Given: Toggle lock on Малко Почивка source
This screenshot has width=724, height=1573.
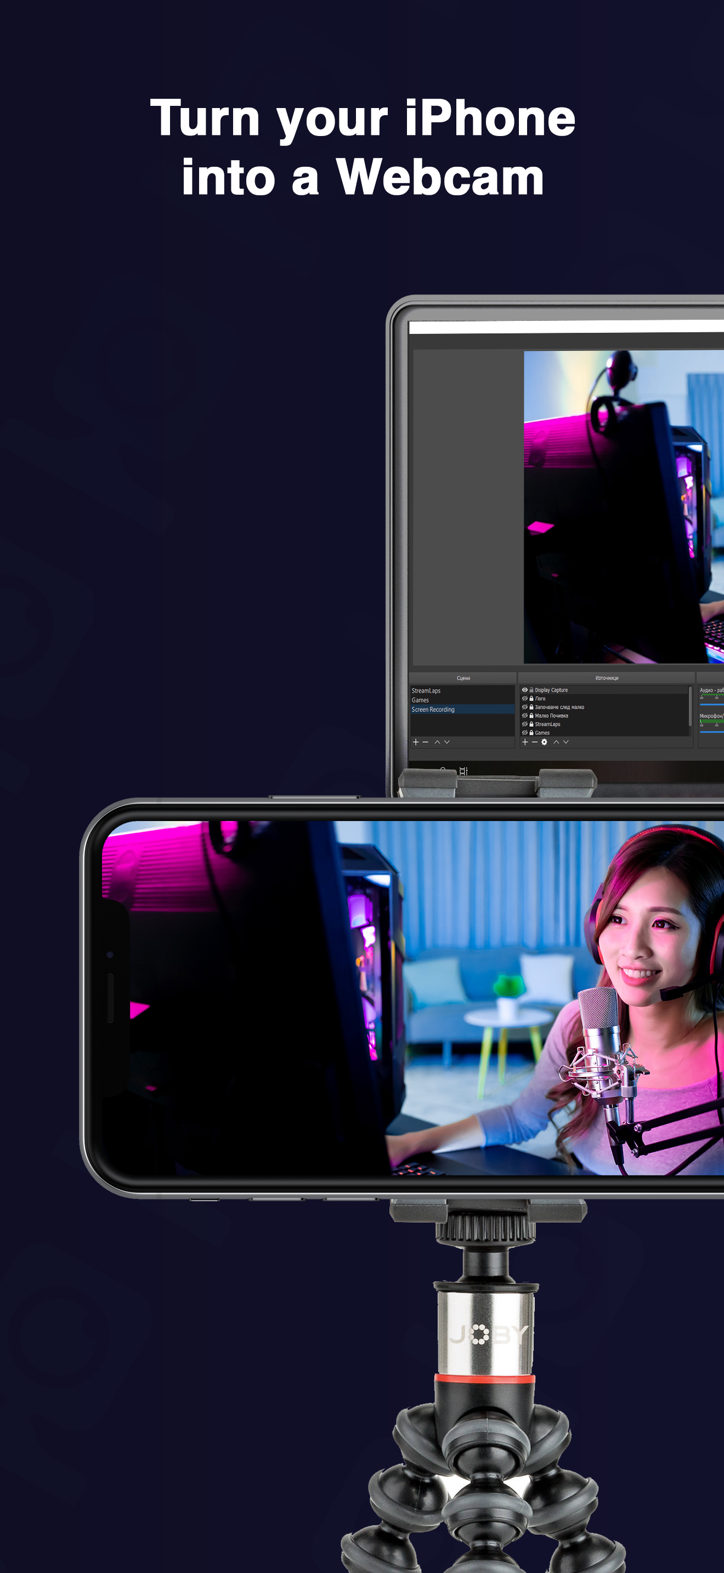Looking at the screenshot, I should (x=531, y=716).
